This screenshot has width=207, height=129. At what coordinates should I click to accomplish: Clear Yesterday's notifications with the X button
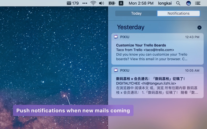coord(199,28)
